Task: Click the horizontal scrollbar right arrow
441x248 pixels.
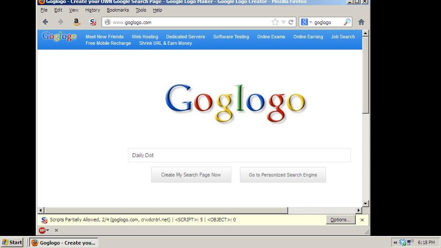Action: point(359,210)
